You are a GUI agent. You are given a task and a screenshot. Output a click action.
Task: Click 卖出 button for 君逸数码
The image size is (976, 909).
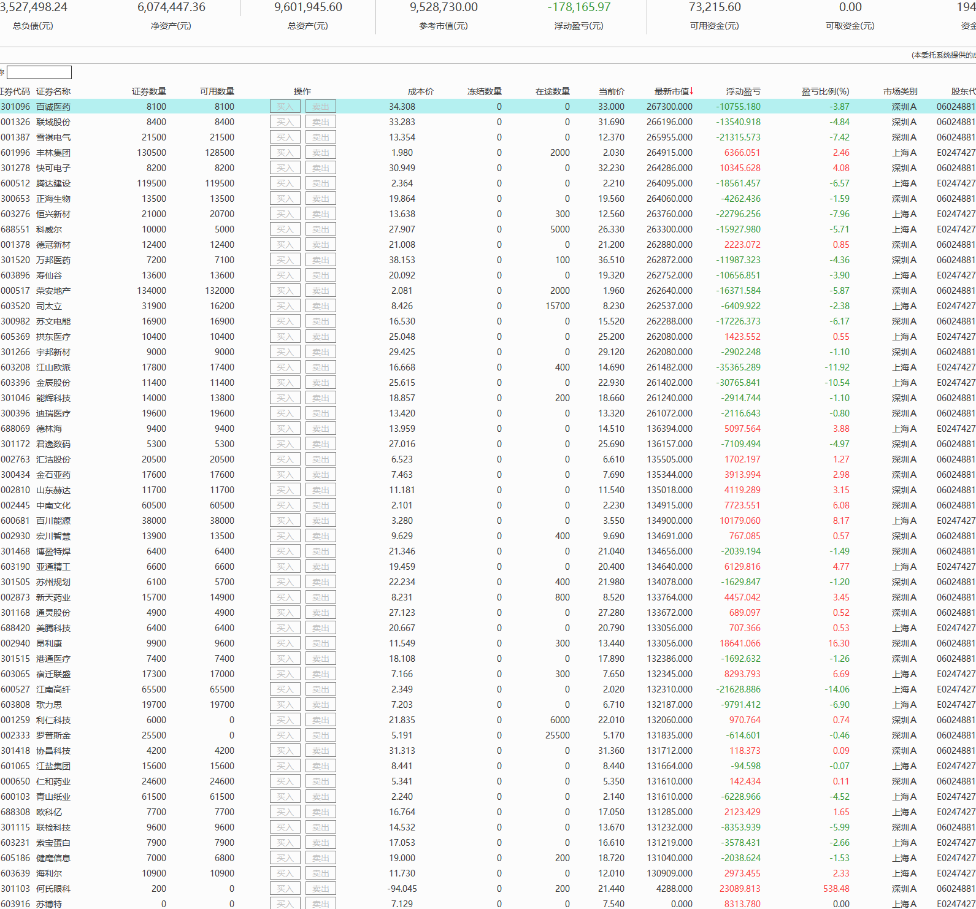[321, 444]
